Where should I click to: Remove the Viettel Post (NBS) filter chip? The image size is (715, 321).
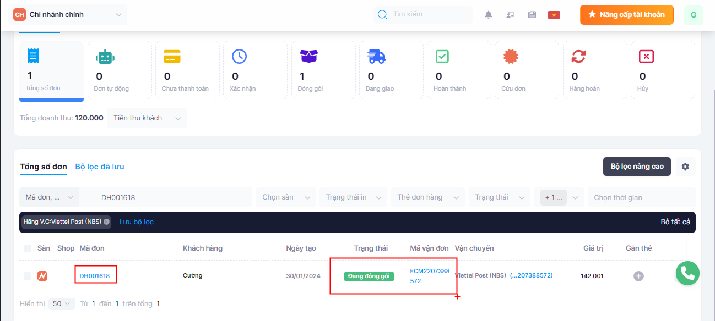tap(106, 222)
